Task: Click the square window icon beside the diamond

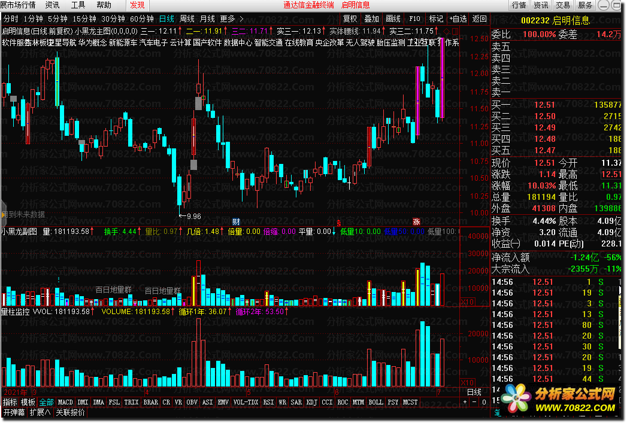Action: (x=455, y=31)
